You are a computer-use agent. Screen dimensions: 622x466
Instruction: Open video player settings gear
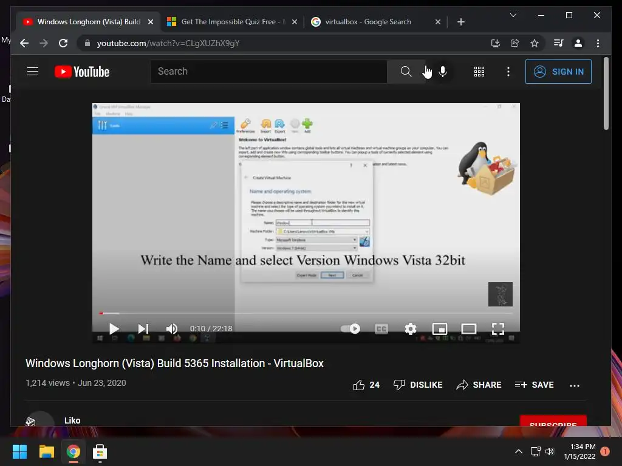(411, 328)
